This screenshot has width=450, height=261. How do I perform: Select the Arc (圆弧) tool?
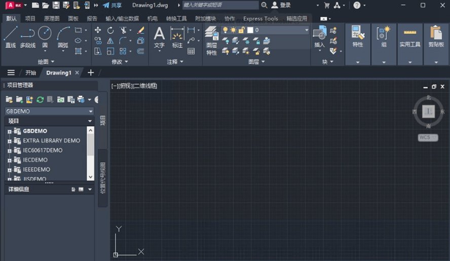(63, 37)
